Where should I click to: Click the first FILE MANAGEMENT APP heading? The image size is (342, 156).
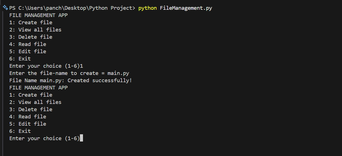tap(39, 15)
